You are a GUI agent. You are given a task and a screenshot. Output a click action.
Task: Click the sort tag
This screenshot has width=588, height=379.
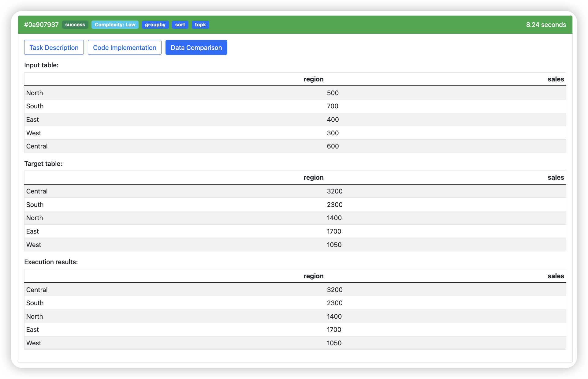(180, 25)
